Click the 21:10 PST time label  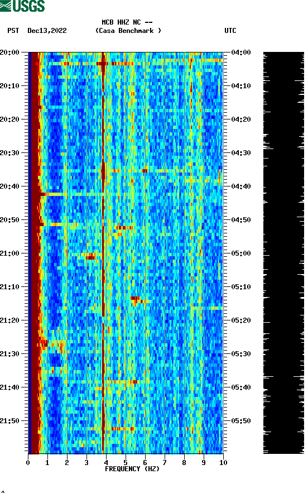(x=9, y=287)
